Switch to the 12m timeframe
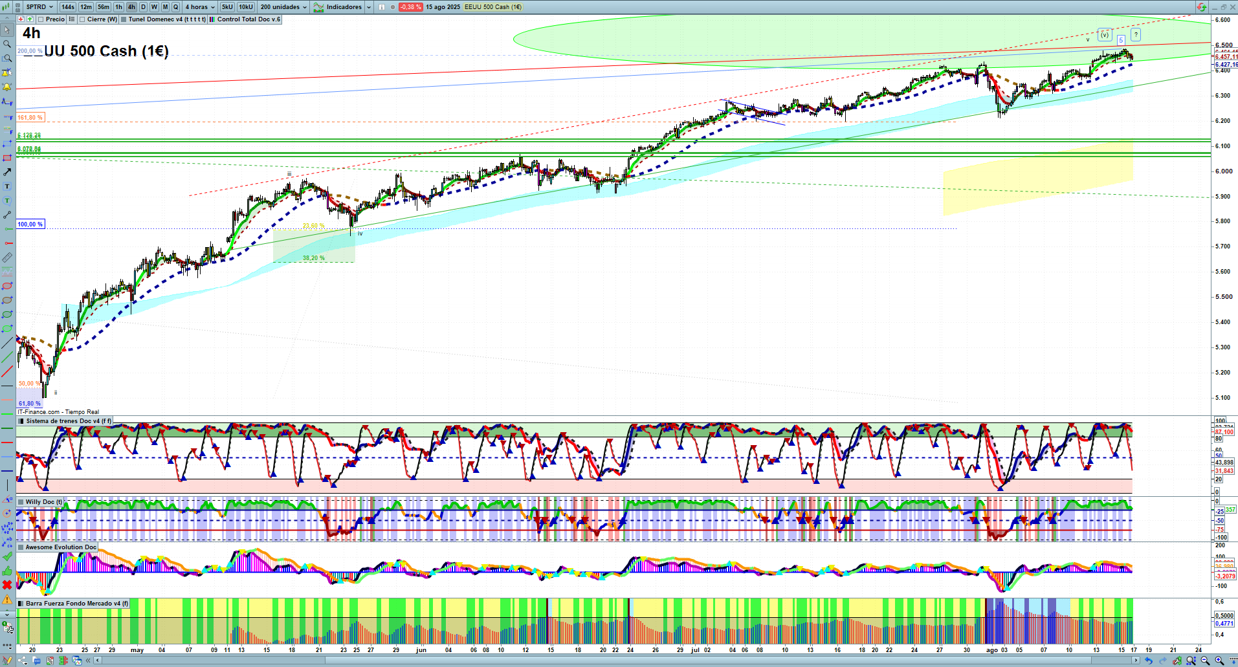 [86, 7]
